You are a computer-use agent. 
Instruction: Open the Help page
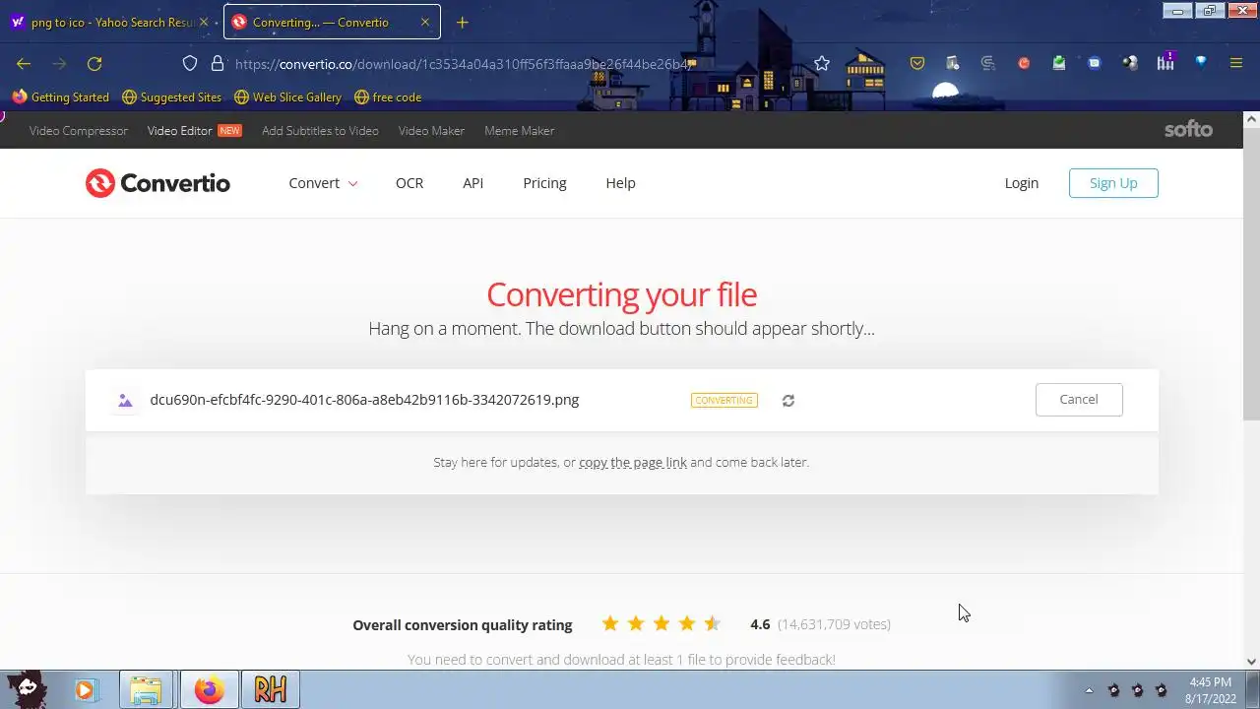620,183
